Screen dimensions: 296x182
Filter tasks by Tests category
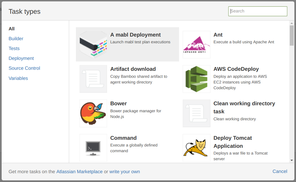click(14, 48)
